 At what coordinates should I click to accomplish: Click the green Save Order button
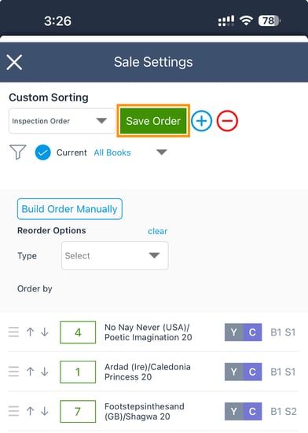point(153,121)
